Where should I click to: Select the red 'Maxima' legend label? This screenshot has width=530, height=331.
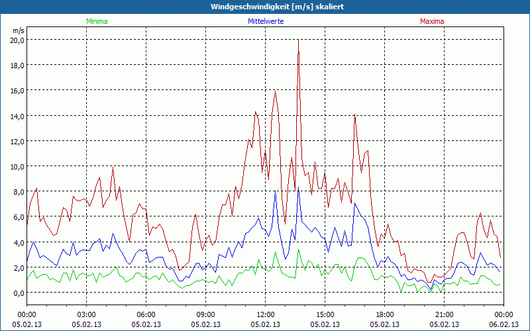432,21
